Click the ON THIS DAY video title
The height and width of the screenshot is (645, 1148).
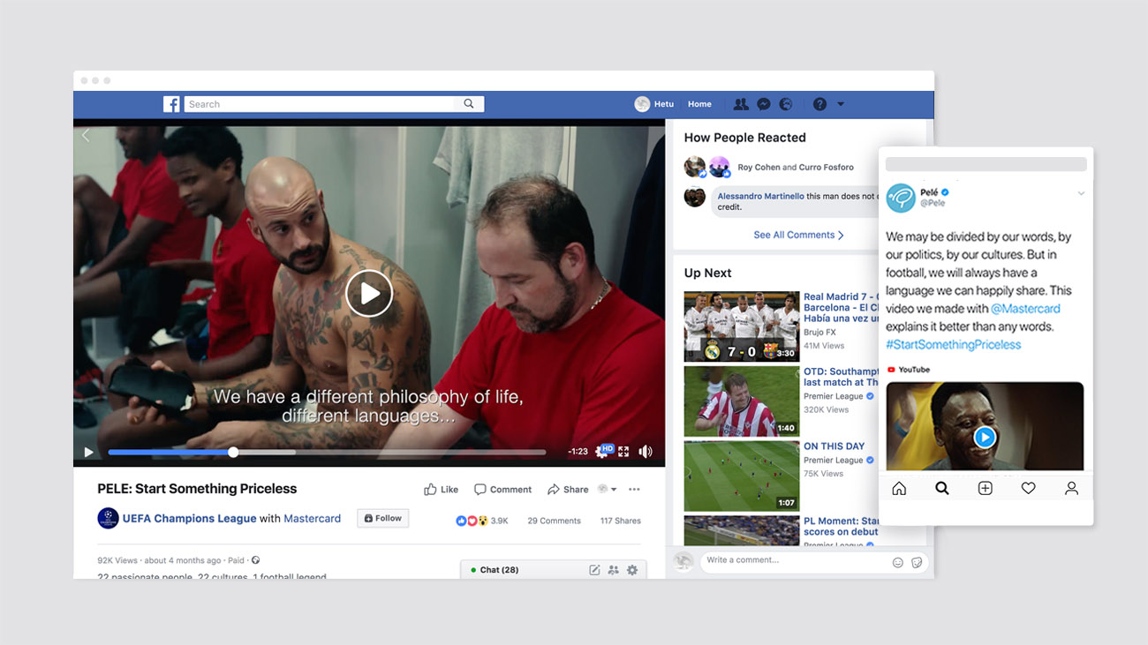click(x=834, y=446)
